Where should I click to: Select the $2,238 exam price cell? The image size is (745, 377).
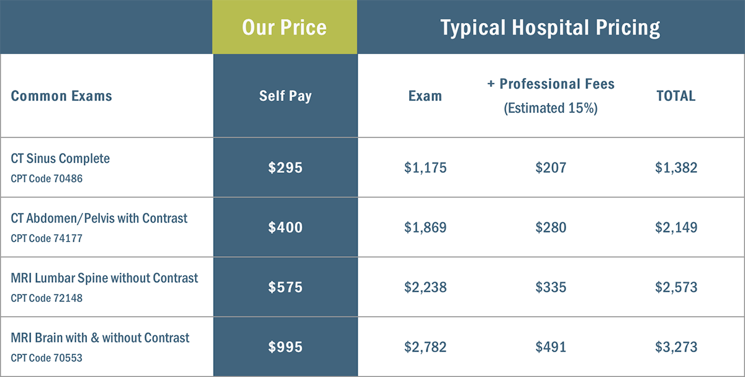(425, 288)
